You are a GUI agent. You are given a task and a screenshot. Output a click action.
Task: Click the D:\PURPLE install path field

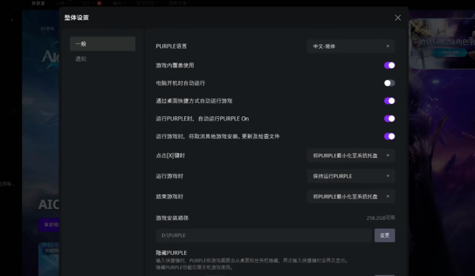[x=263, y=235]
